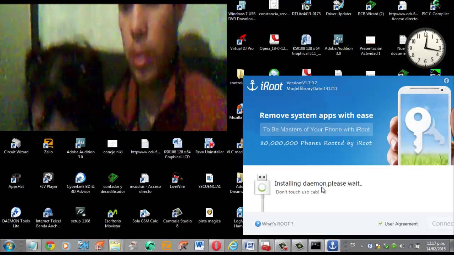Click the help question mark icon in iRoot
454x255 pixels.
click(258, 224)
